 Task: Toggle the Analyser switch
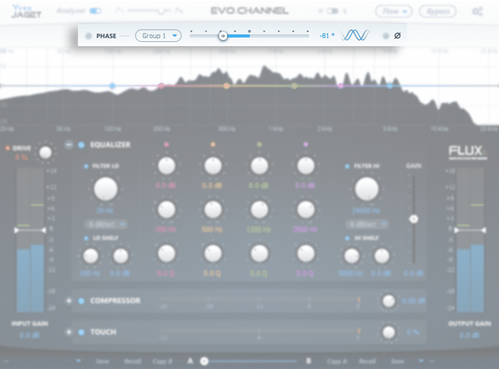pos(95,11)
